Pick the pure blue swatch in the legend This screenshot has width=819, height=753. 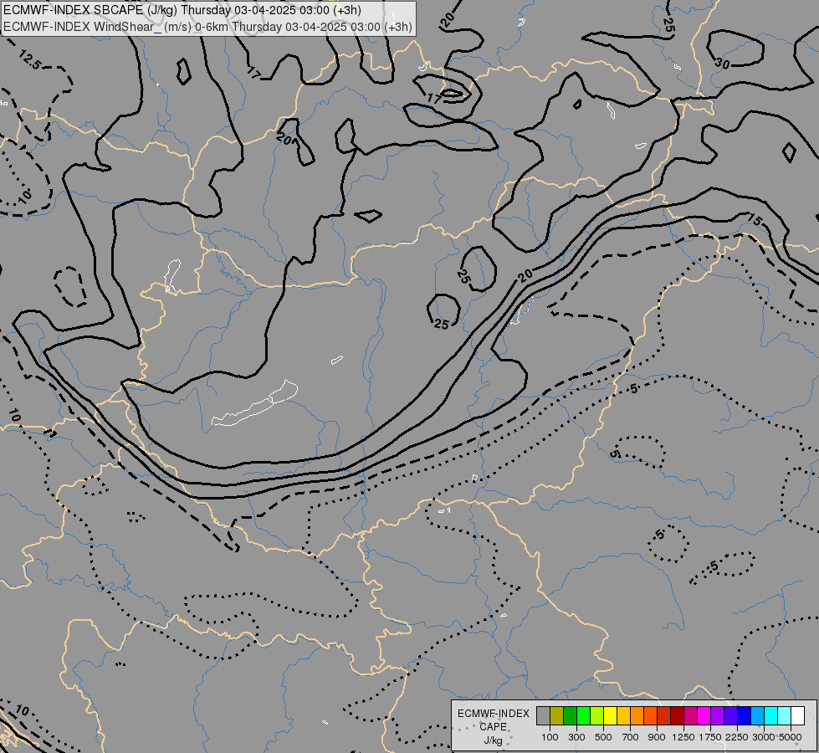pos(744,715)
